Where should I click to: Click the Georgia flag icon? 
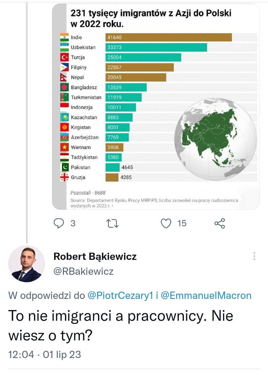tap(64, 177)
